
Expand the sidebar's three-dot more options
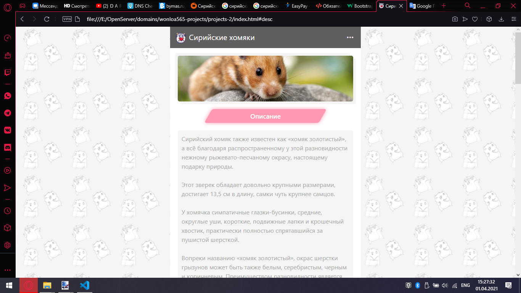coord(8,270)
